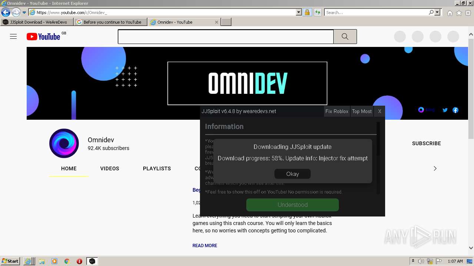The height and width of the screenshot is (266, 474).
Task: Launch Chrome from the taskbar
Action: pos(67,261)
